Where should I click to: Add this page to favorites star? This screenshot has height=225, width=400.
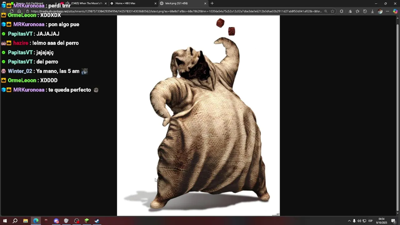point(332,11)
